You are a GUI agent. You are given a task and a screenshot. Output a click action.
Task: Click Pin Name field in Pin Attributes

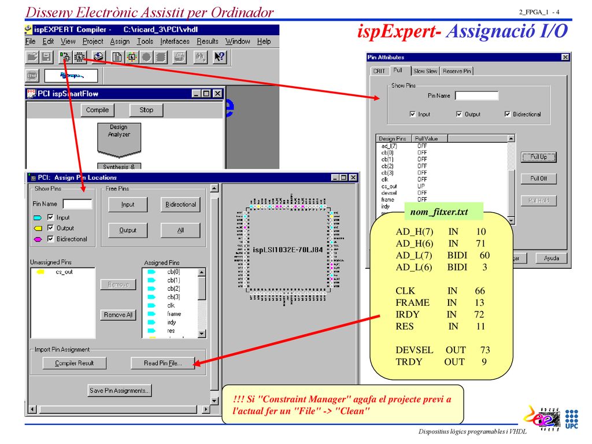pos(476,95)
